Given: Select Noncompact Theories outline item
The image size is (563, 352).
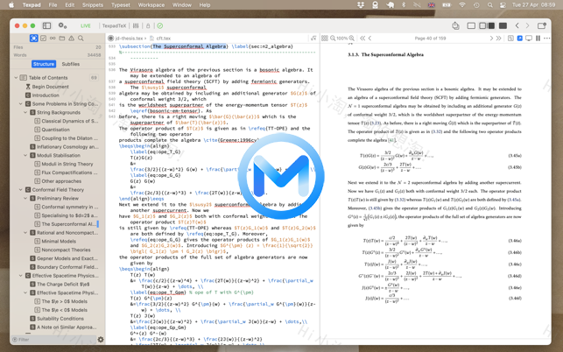Looking at the screenshot, I should click(x=66, y=250).
